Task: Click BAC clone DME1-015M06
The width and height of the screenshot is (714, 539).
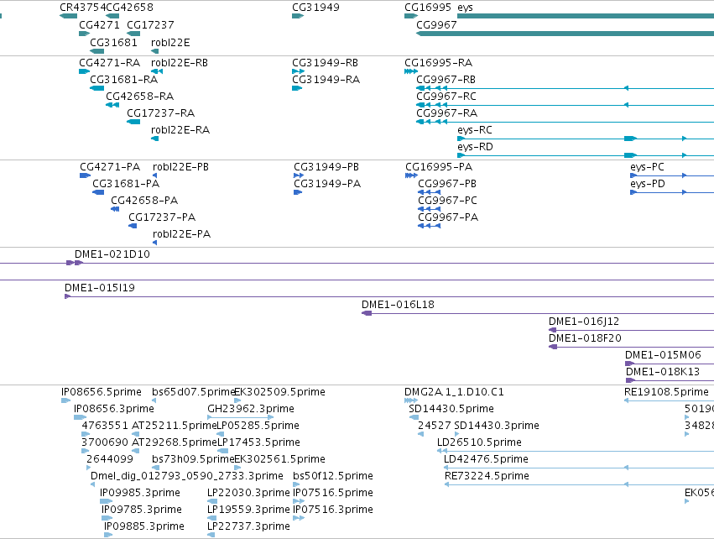Action: click(663, 355)
